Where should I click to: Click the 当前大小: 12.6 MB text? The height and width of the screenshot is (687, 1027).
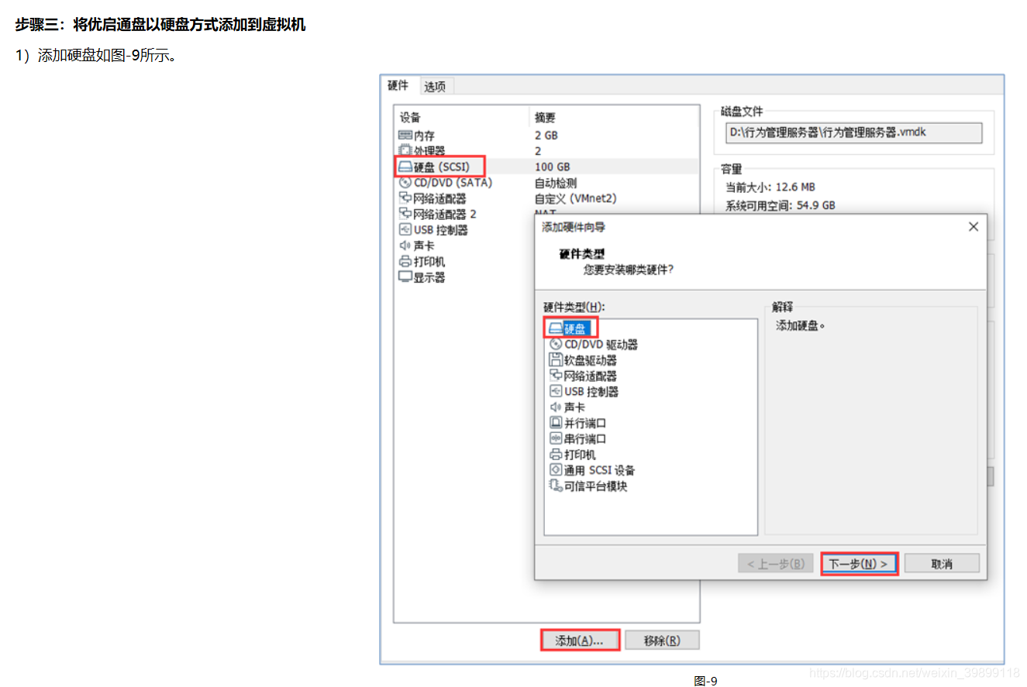(770, 187)
